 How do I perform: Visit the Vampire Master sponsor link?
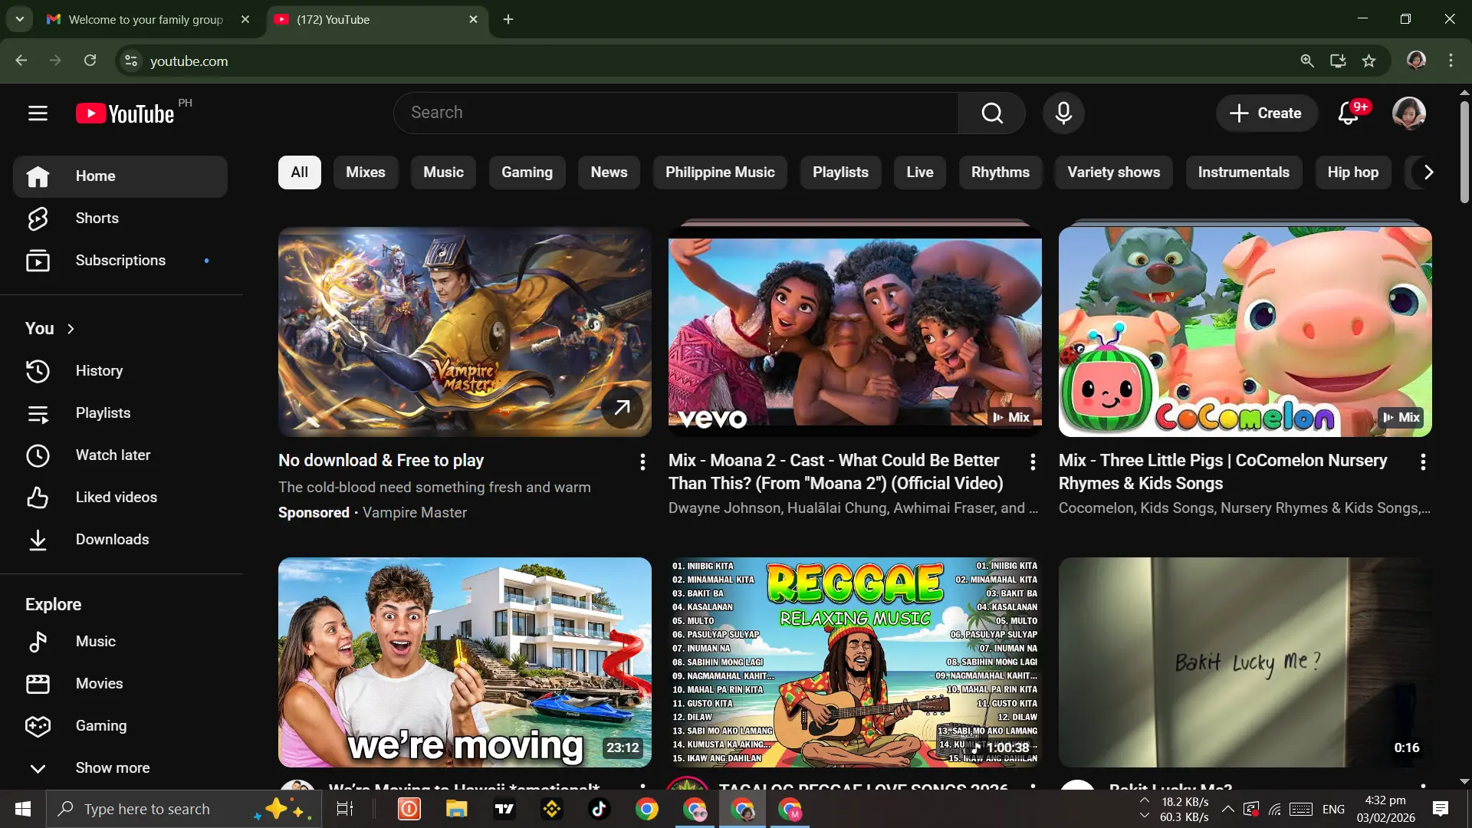coord(414,512)
